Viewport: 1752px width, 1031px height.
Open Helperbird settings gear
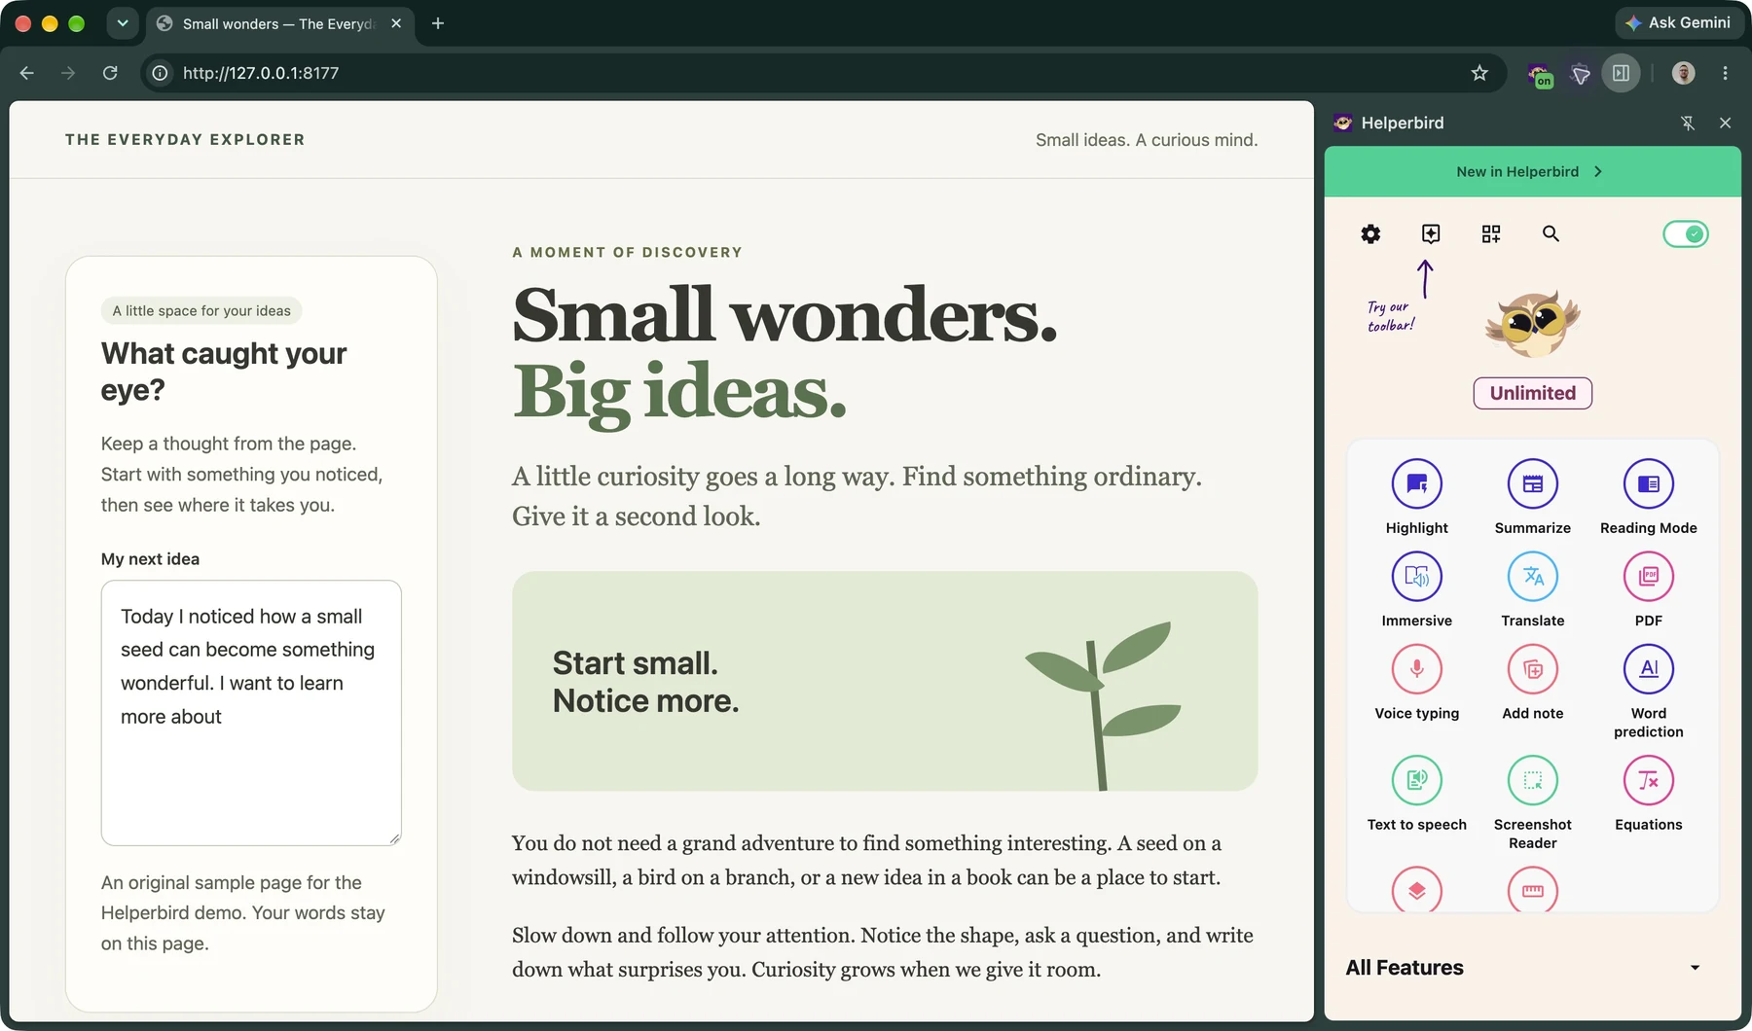click(x=1370, y=233)
